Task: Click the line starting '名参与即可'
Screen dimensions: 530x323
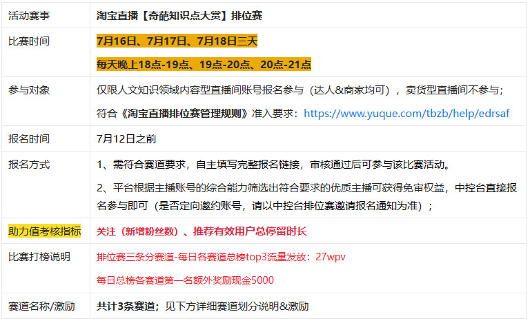Action: click(264, 206)
